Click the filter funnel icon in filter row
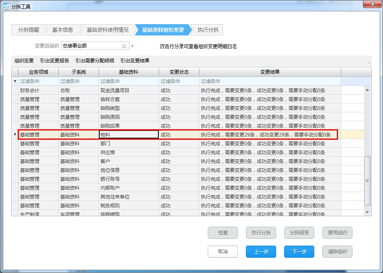Viewport: 383px width, 273px height. pos(15,81)
